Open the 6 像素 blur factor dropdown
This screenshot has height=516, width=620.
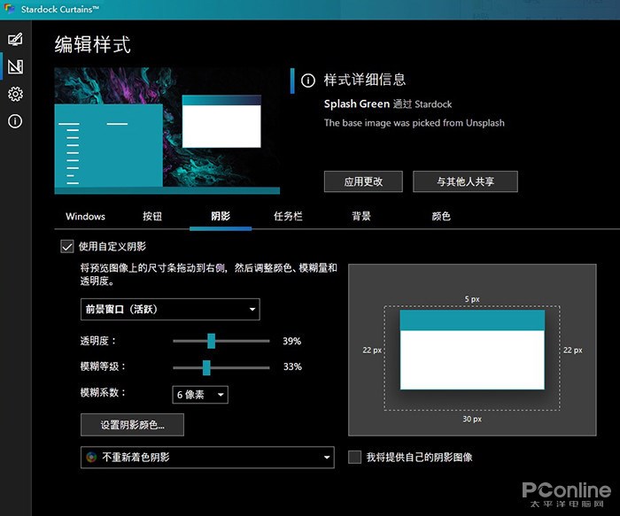(x=200, y=395)
